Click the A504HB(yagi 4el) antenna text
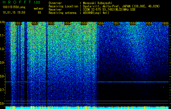Viewport: 171px width, 109px height. click(x=96, y=13)
